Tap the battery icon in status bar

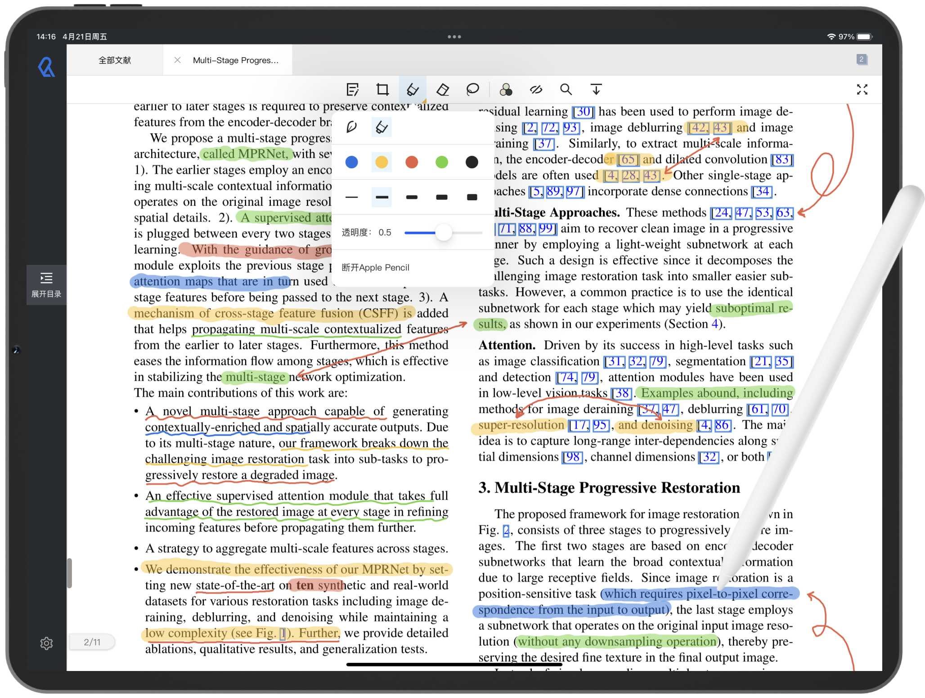864,37
